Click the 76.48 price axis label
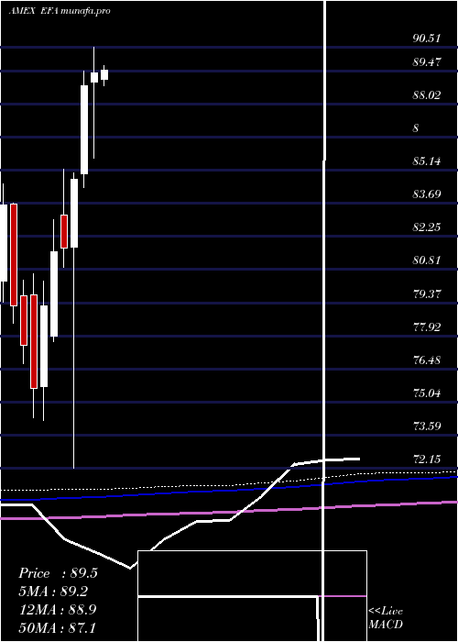 point(427,360)
